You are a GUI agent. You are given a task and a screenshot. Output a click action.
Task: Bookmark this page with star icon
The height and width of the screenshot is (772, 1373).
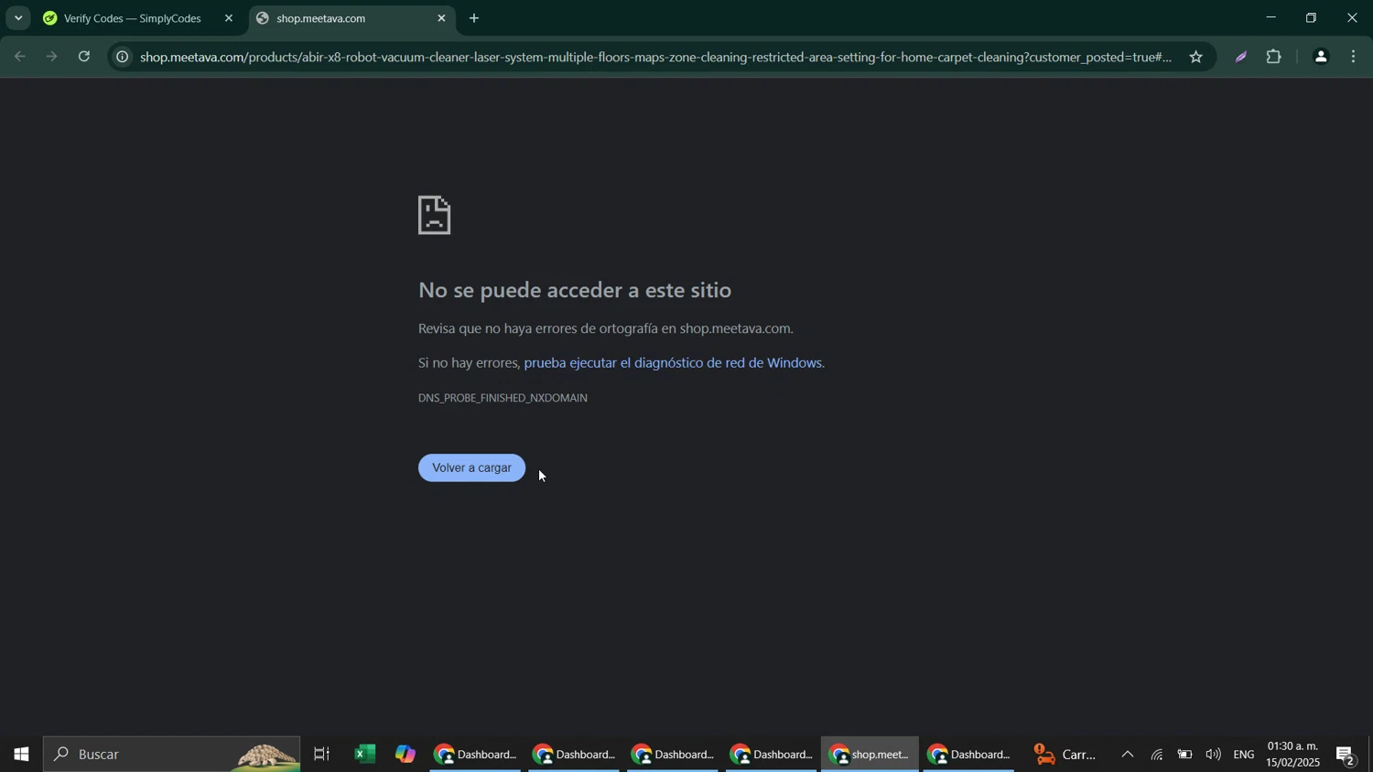[x=1196, y=57]
